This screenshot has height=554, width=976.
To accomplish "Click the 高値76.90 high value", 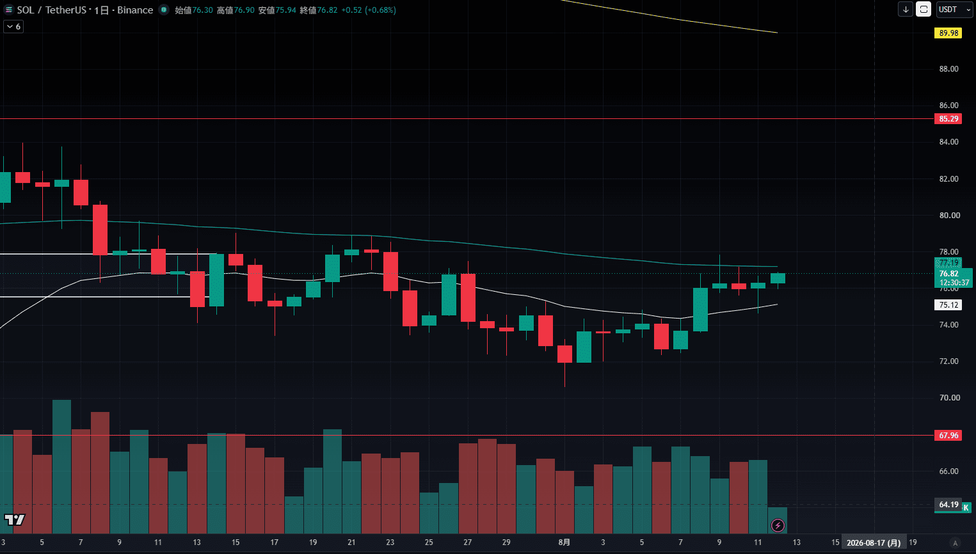I will pyautogui.click(x=236, y=10).
